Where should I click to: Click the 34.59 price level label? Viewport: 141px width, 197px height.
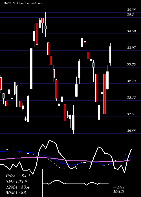tap(131, 31)
